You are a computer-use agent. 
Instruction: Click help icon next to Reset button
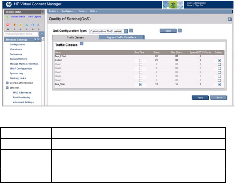pyautogui.click(x=180, y=30)
